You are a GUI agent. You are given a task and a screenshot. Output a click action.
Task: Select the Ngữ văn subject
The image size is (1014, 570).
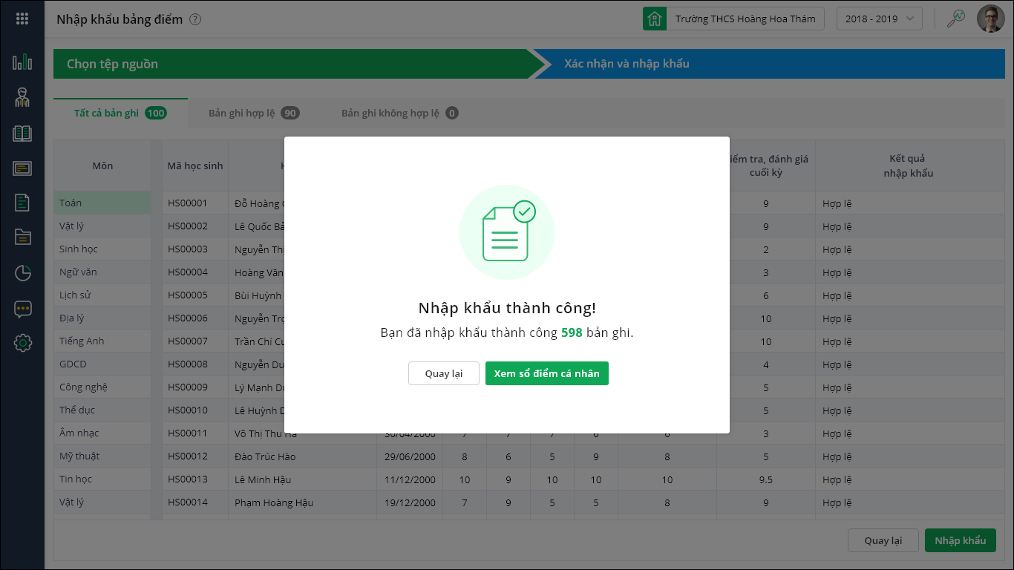[102, 272]
